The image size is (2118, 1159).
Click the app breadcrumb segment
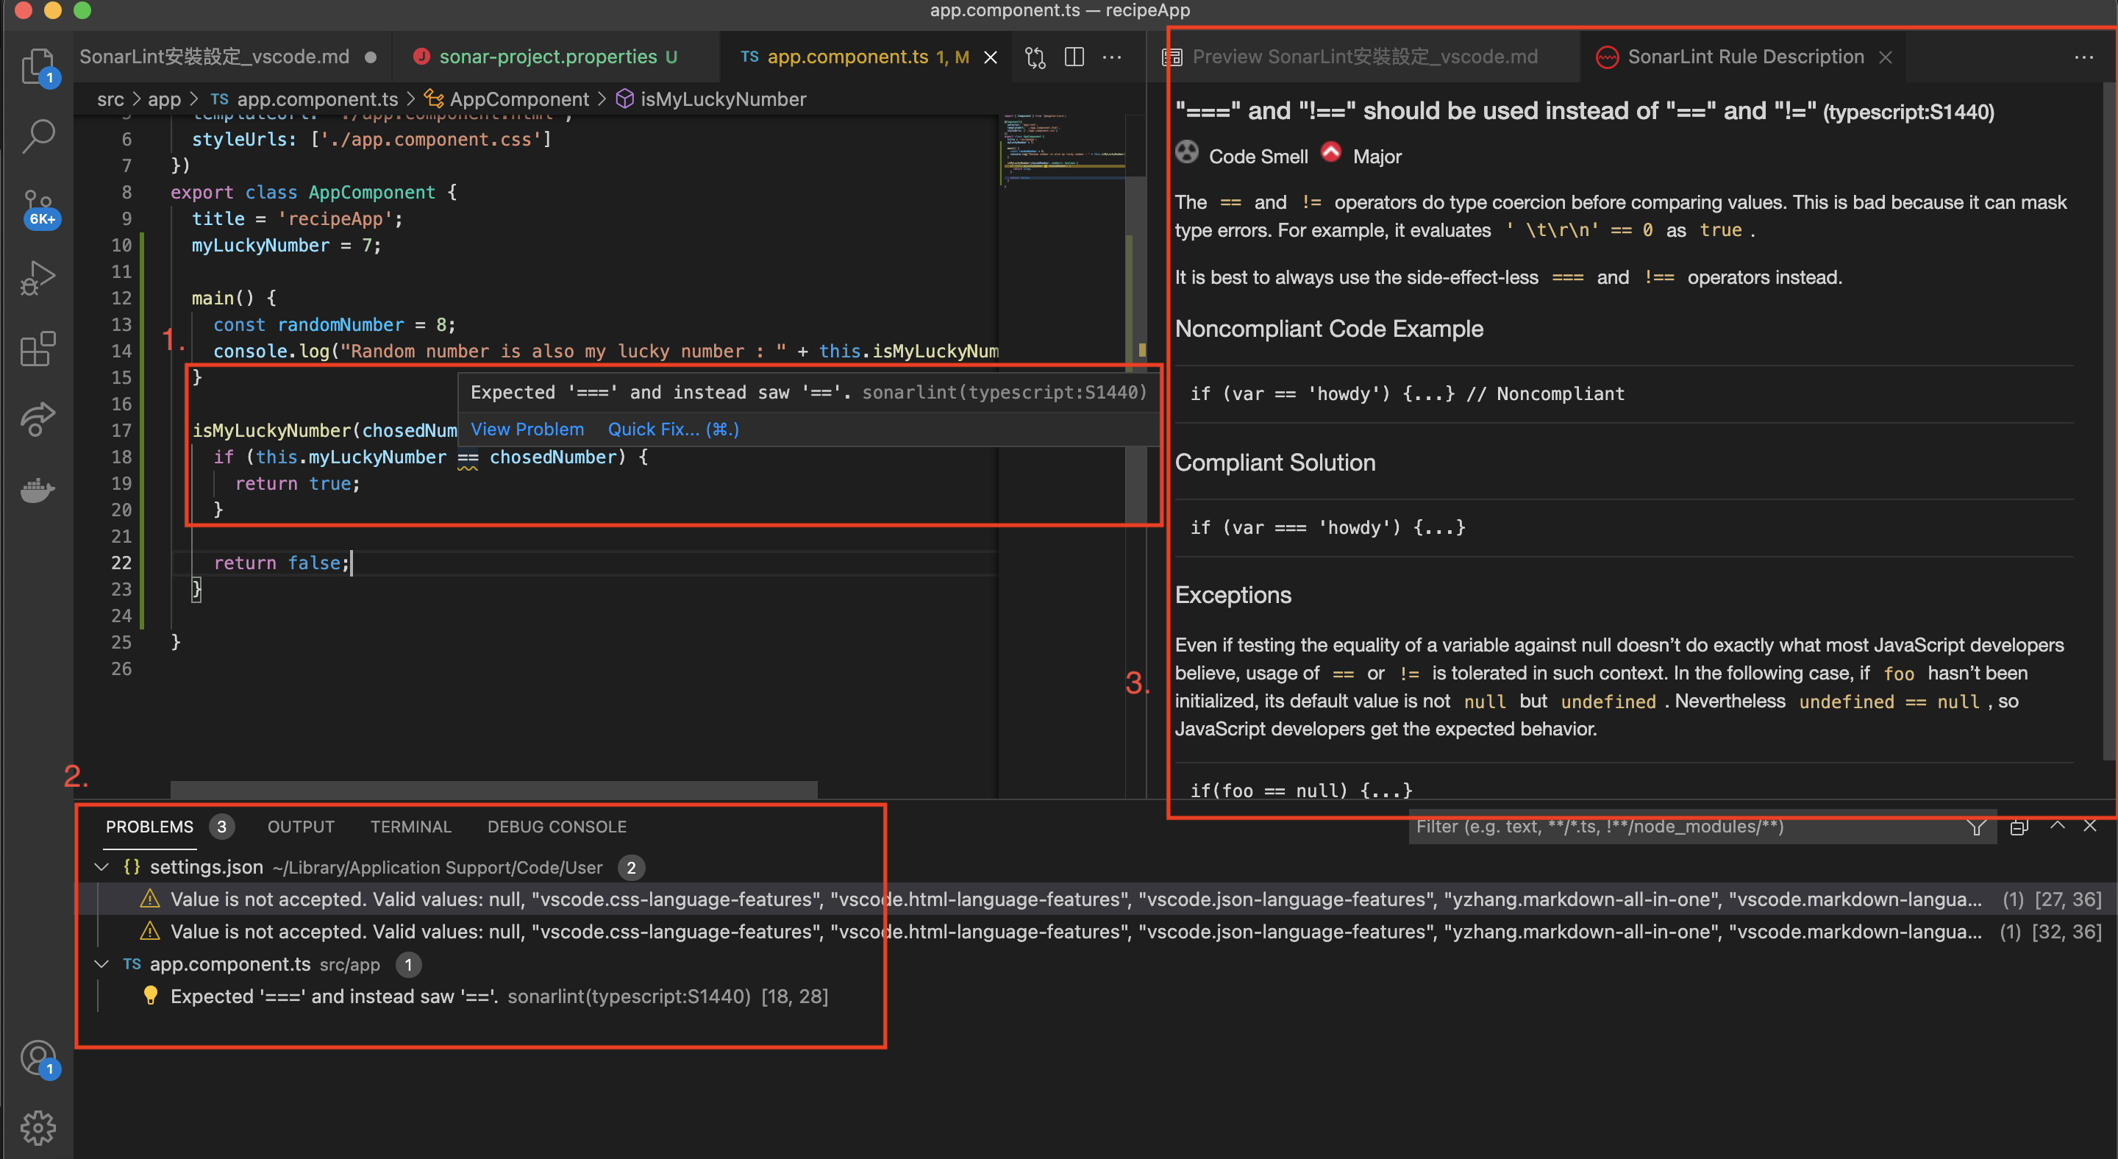(x=165, y=99)
